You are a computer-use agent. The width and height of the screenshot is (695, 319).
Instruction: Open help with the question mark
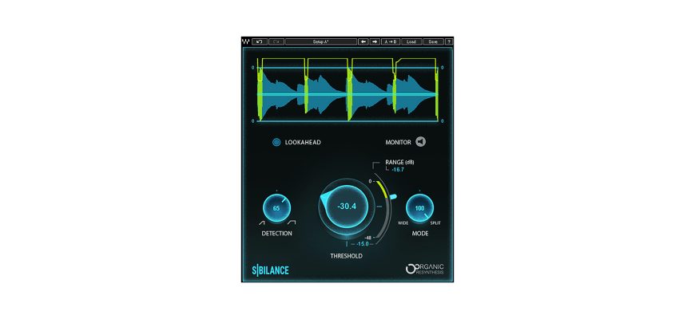point(449,41)
